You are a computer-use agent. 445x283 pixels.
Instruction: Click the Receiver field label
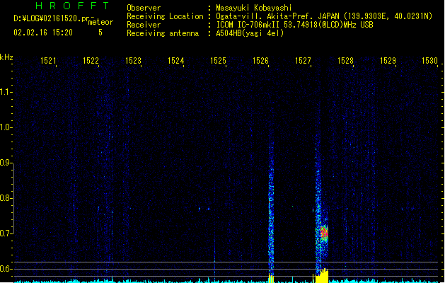point(144,25)
